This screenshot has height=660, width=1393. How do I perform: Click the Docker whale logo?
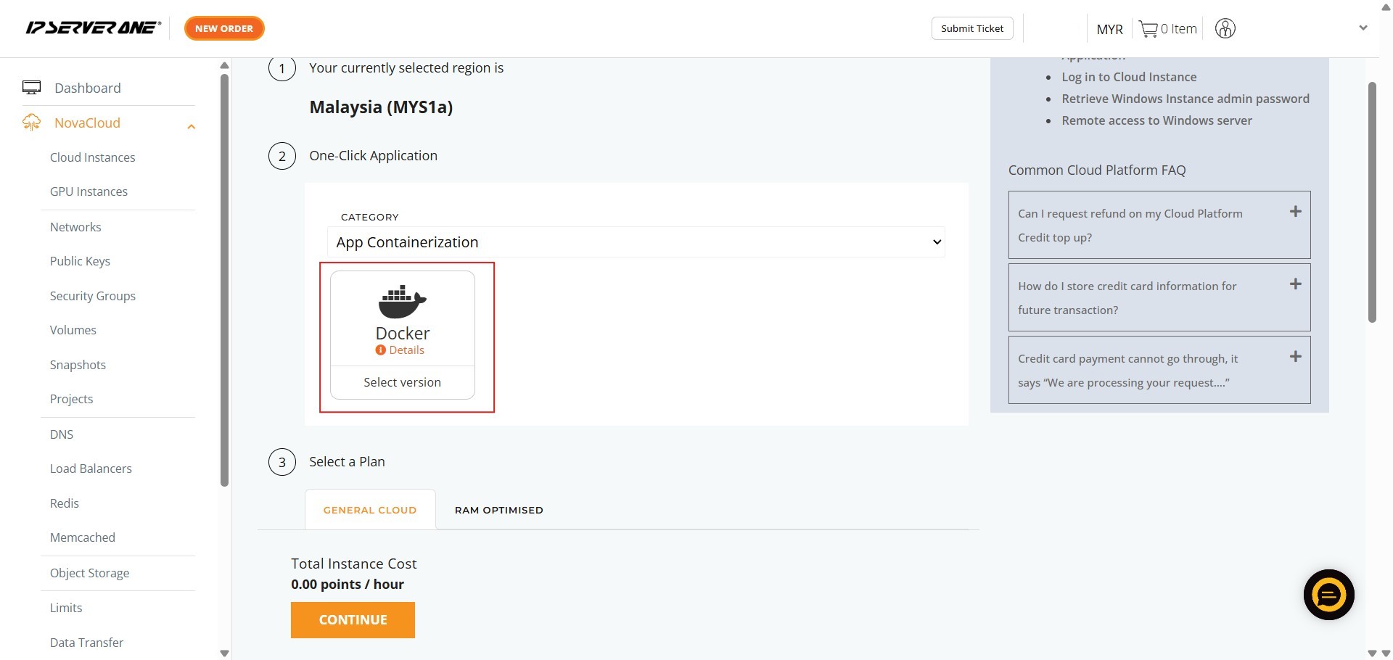point(402,302)
